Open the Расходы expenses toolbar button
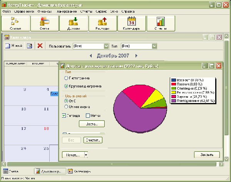The width and height of the screenshot is (231, 182). click(x=103, y=24)
